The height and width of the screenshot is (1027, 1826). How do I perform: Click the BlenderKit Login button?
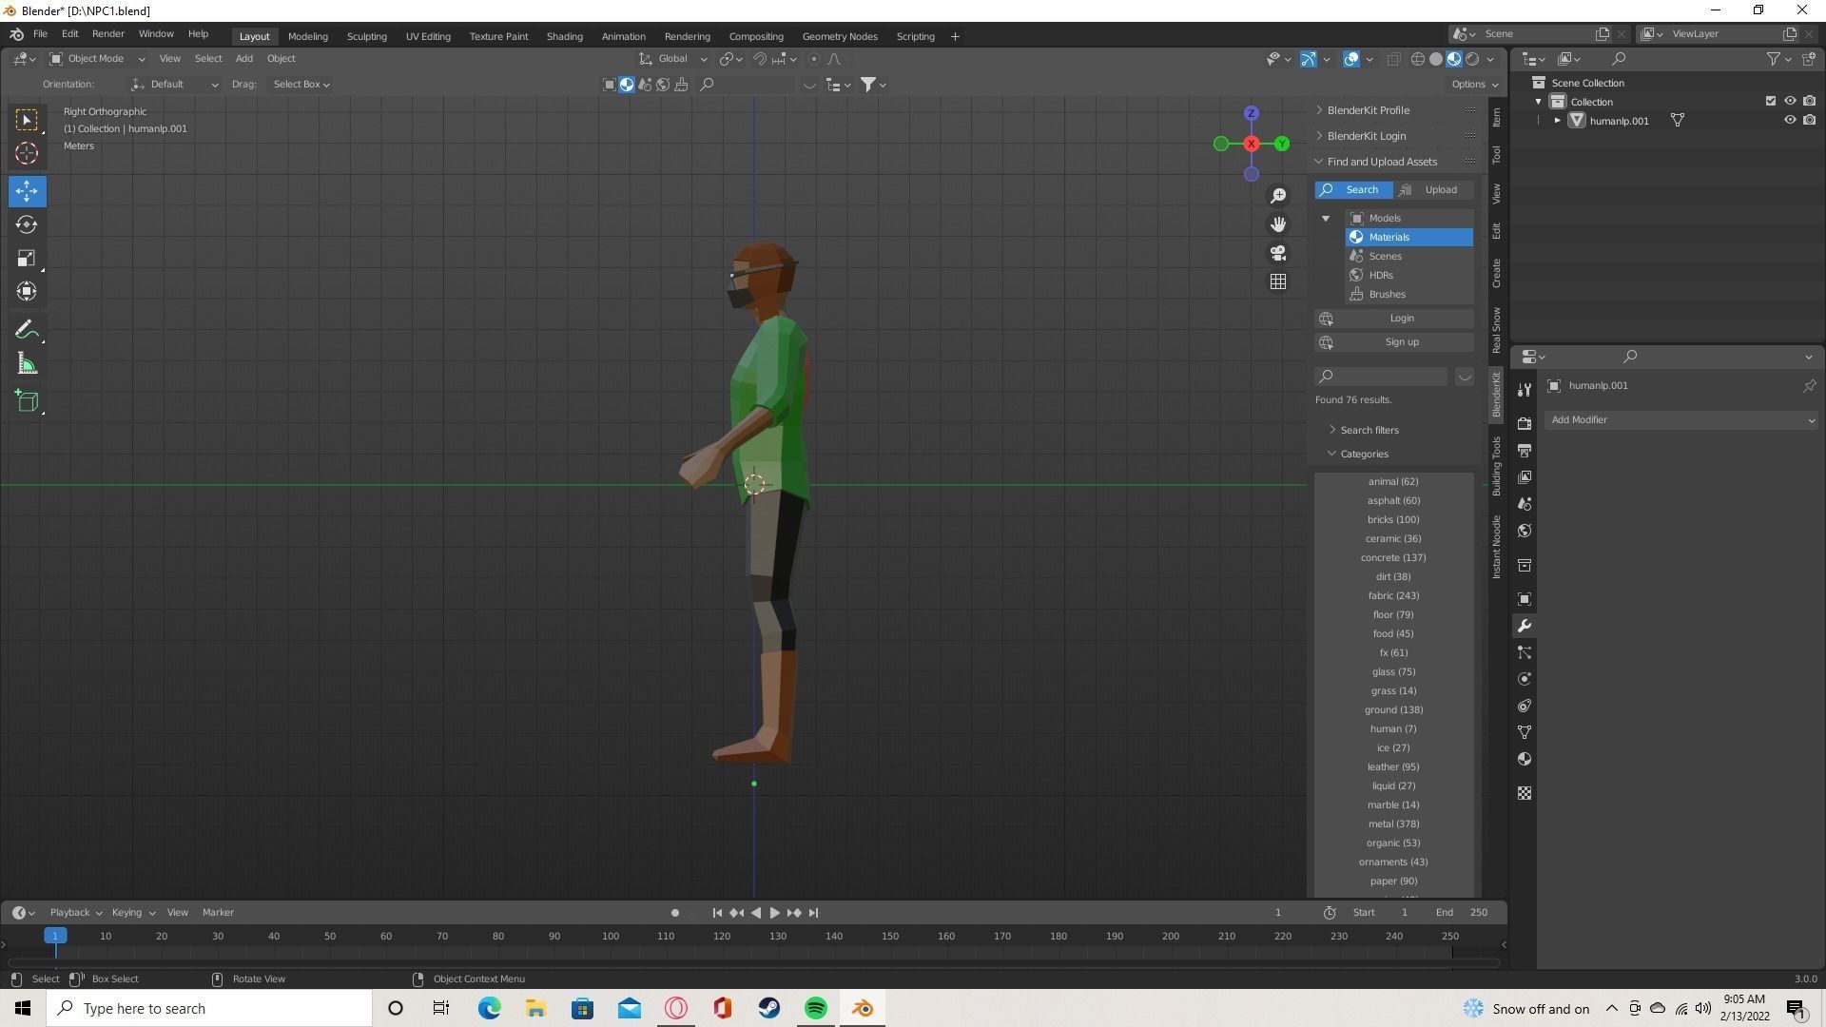[x=1394, y=319]
